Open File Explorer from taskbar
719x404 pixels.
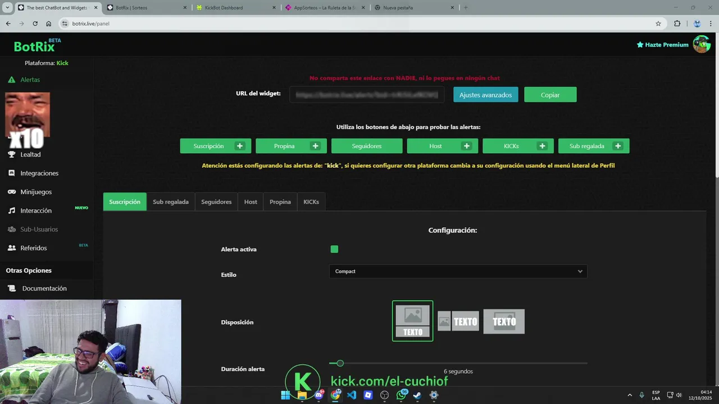(302, 395)
